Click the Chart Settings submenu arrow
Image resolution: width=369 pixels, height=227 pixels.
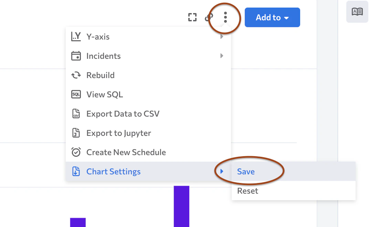[222, 171]
